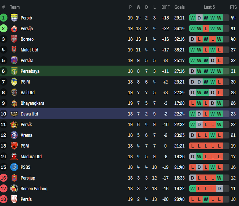Click the Arema club logo

14,135
